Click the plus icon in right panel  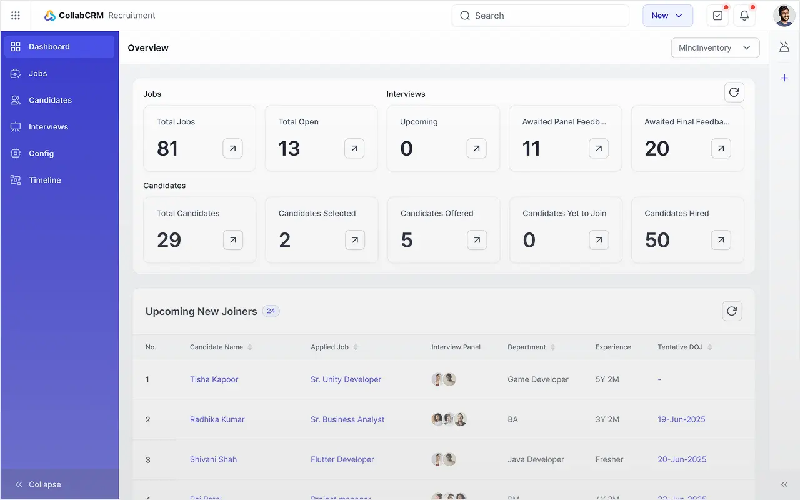784,78
